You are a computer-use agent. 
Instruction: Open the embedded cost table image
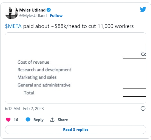(76, 68)
